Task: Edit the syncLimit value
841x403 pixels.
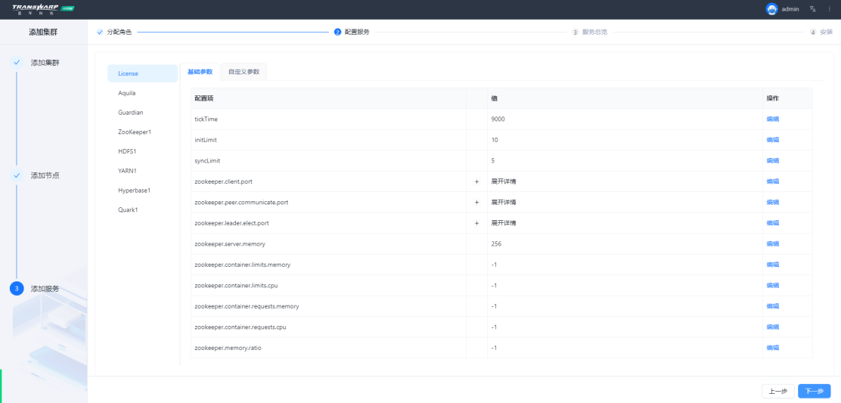Action: (772, 161)
